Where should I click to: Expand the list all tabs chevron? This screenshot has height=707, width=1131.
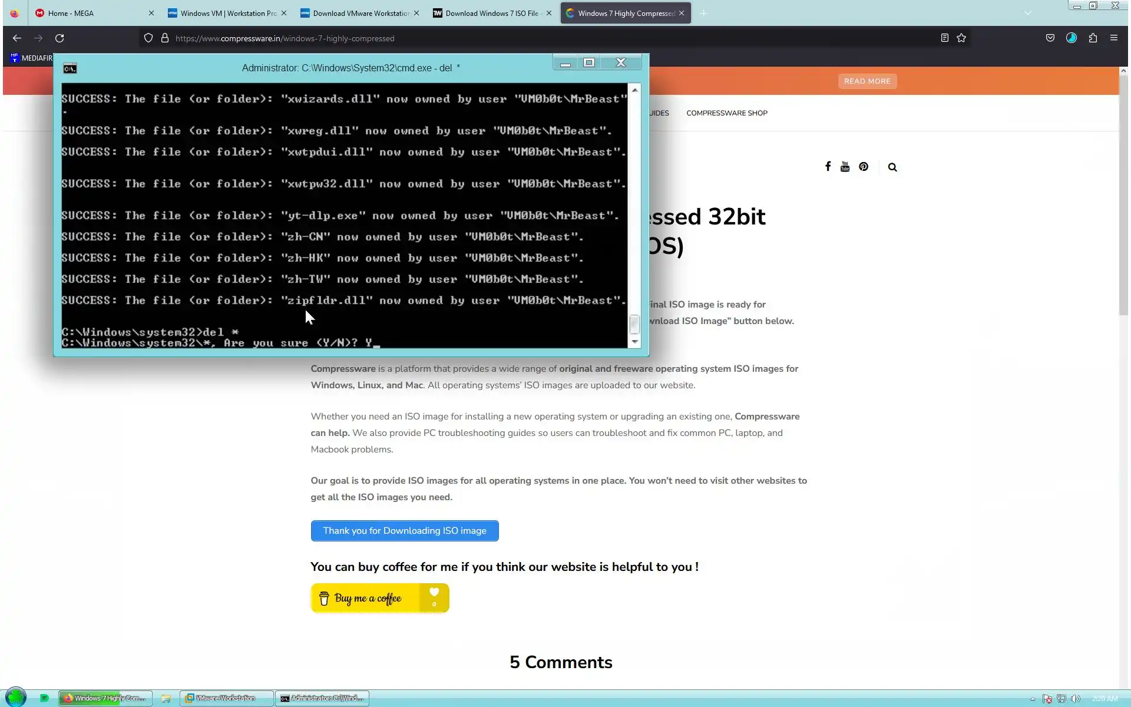click(x=1028, y=13)
